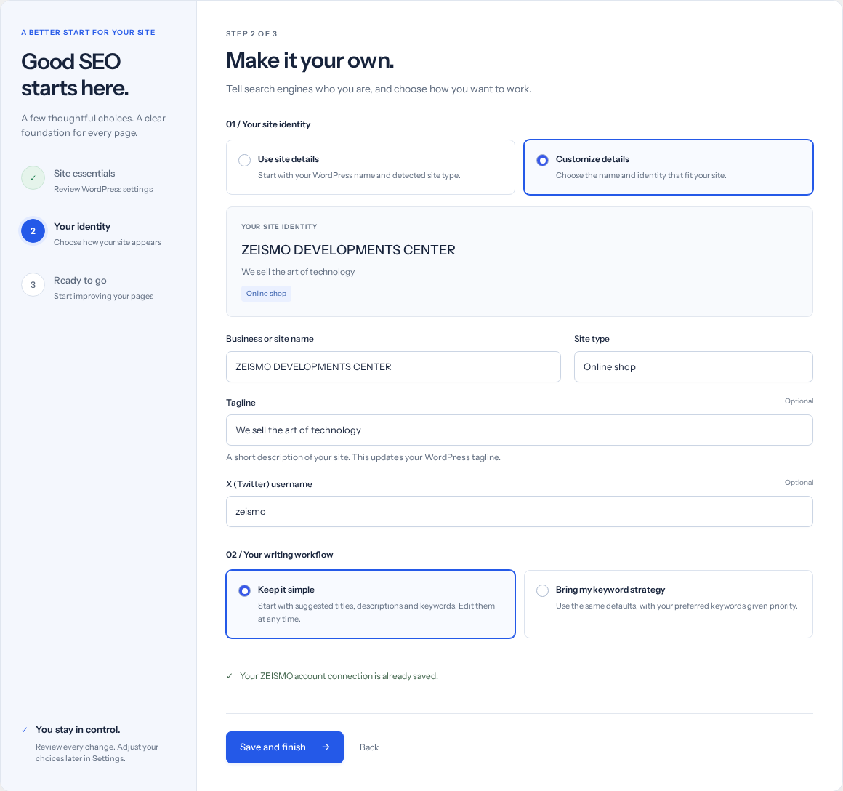Click 'We sell the art of technology' preview text
This screenshot has width=843, height=791.
tap(298, 272)
